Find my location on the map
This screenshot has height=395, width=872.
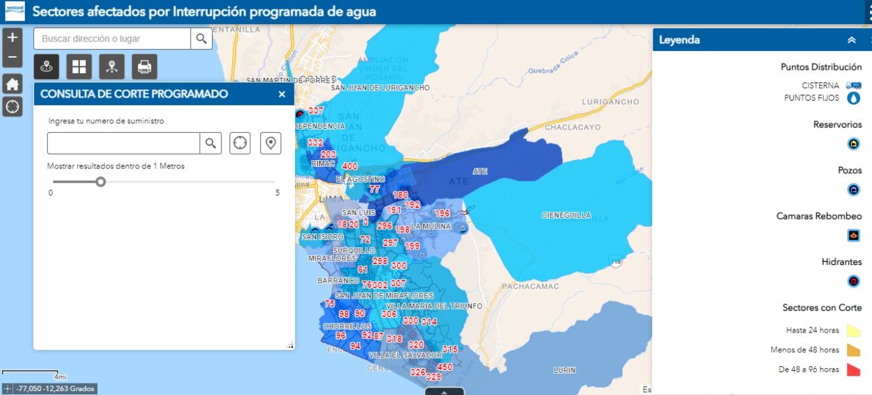point(12,106)
